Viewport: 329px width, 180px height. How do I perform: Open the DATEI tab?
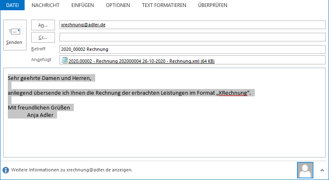coord(12,5)
